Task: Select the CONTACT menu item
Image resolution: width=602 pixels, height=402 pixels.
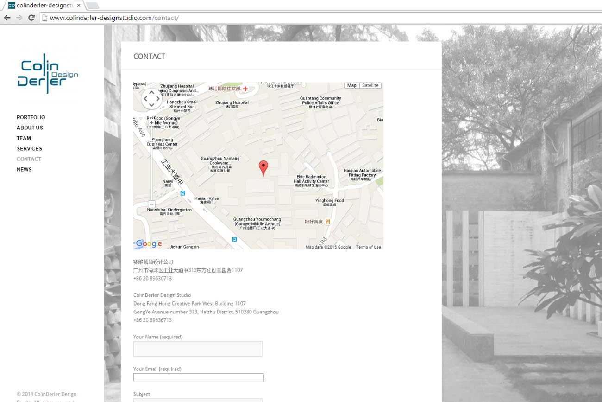Action: coord(29,159)
